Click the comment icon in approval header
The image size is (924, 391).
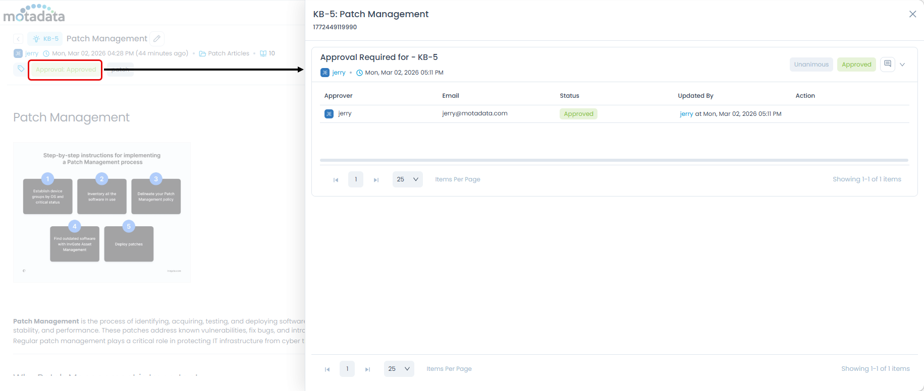point(887,64)
